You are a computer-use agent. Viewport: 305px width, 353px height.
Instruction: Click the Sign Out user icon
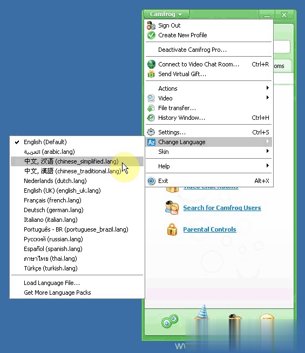[x=151, y=25]
